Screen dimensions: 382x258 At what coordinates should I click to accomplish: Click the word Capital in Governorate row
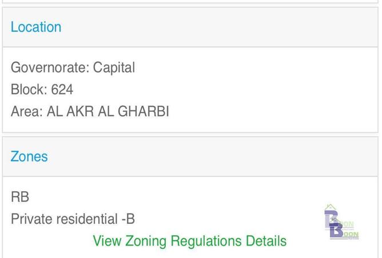coord(114,67)
